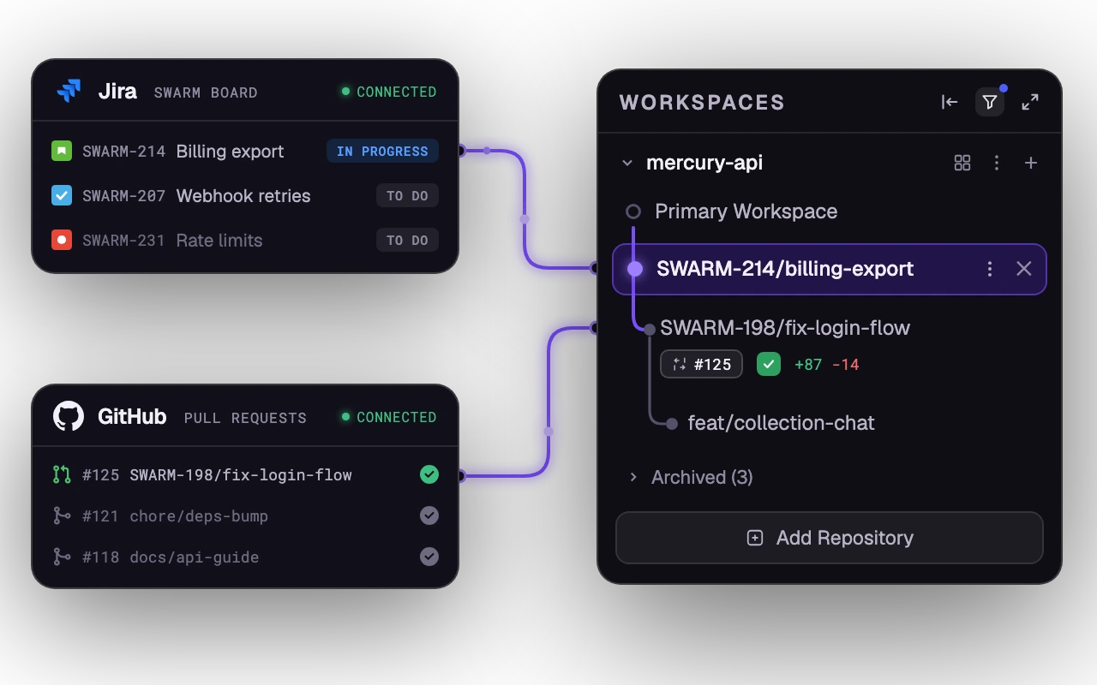This screenshot has width=1097, height=685.
Task: Click GitHub CONNECTED status indicator
Action: [389, 417]
